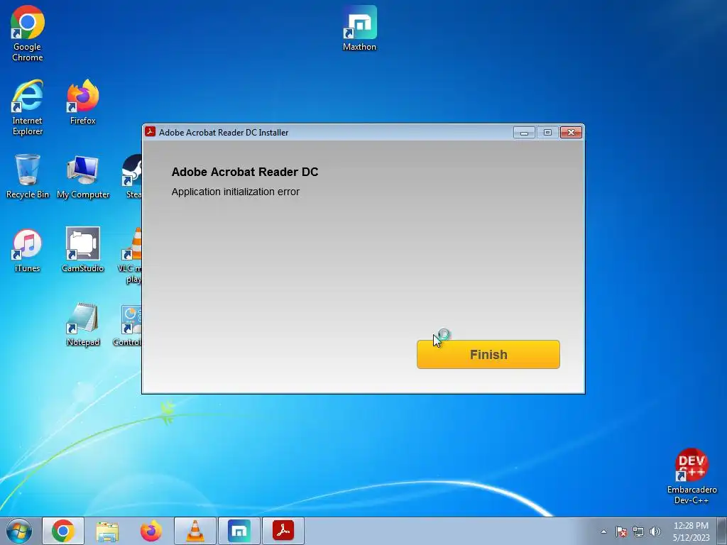Select partially hidden Steam desktop icon
727x545 pixels.
[x=132, y=177]
